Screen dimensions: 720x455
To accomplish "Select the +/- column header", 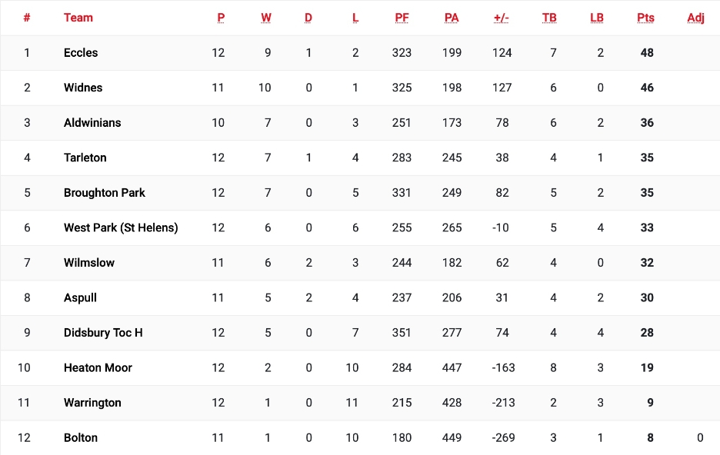I will 502,18.
